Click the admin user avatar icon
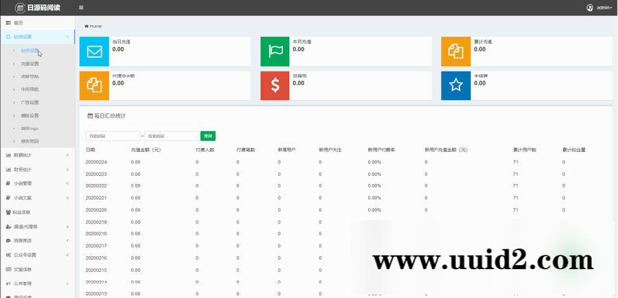Screen dimensions: 618x298 (590, 8)
